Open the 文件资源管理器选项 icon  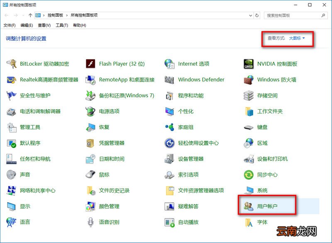tap(169, 191)
